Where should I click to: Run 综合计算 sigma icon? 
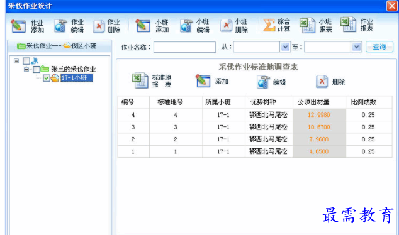pyautogui.click(x=269, y=25)
